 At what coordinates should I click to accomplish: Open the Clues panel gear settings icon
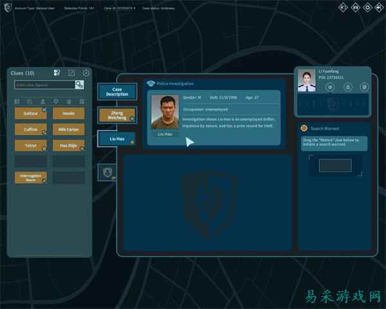(86, 73)
